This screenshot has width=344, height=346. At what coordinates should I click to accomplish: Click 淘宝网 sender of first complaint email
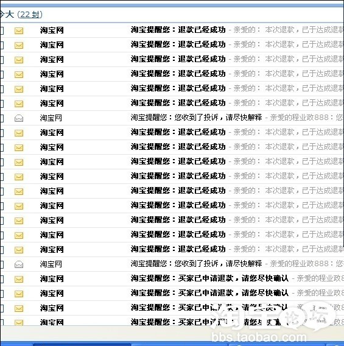[51, 118]
